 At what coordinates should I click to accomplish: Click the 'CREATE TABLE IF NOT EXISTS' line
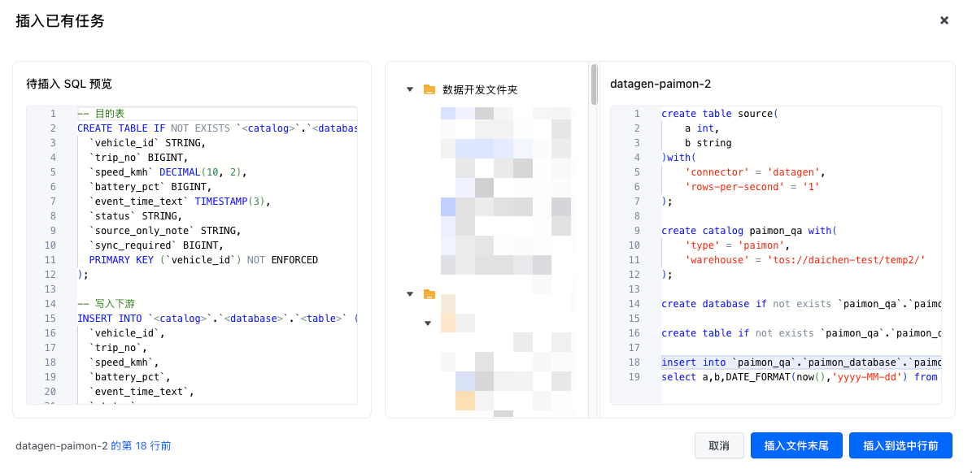click(218, 128)
